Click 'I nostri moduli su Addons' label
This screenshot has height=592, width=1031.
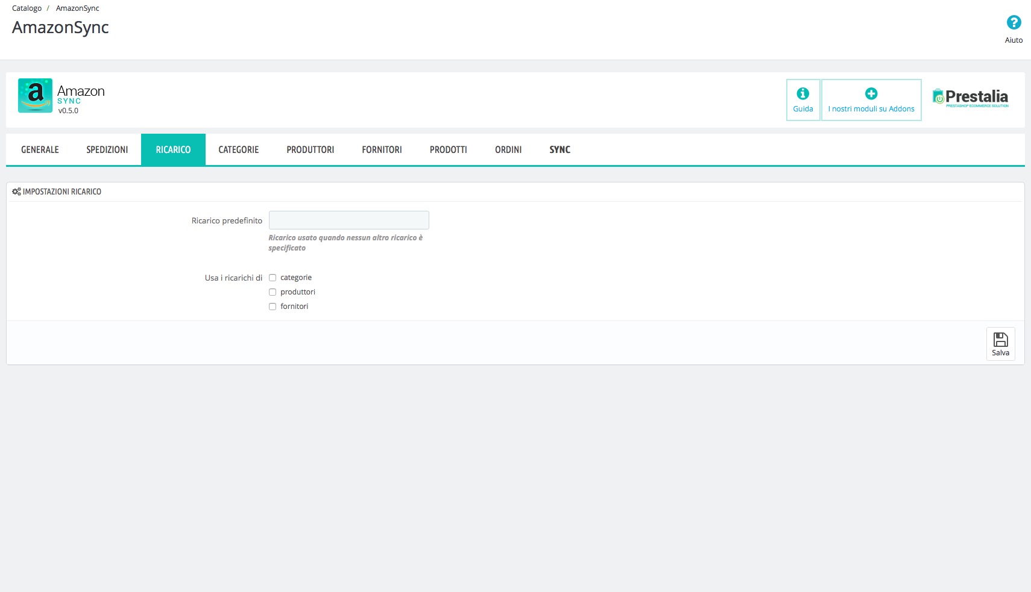tap(871, 109)
